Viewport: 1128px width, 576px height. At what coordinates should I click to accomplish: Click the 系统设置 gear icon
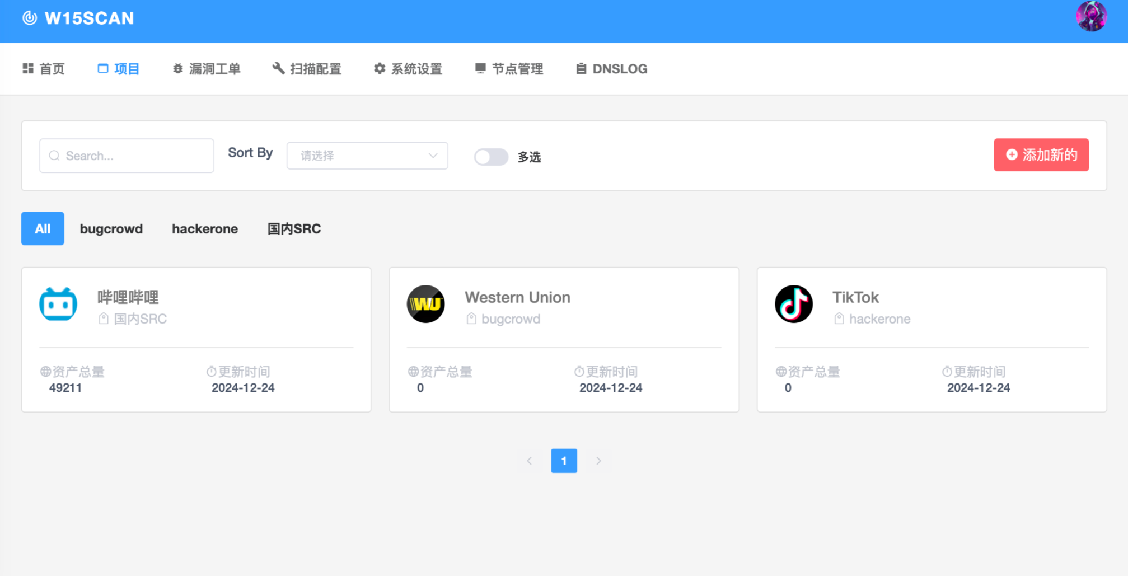pos(380,68)
